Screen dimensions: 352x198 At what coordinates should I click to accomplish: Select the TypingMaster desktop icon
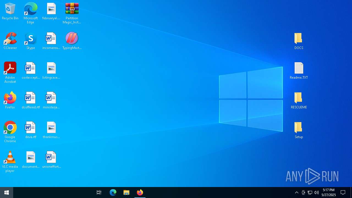72,41
